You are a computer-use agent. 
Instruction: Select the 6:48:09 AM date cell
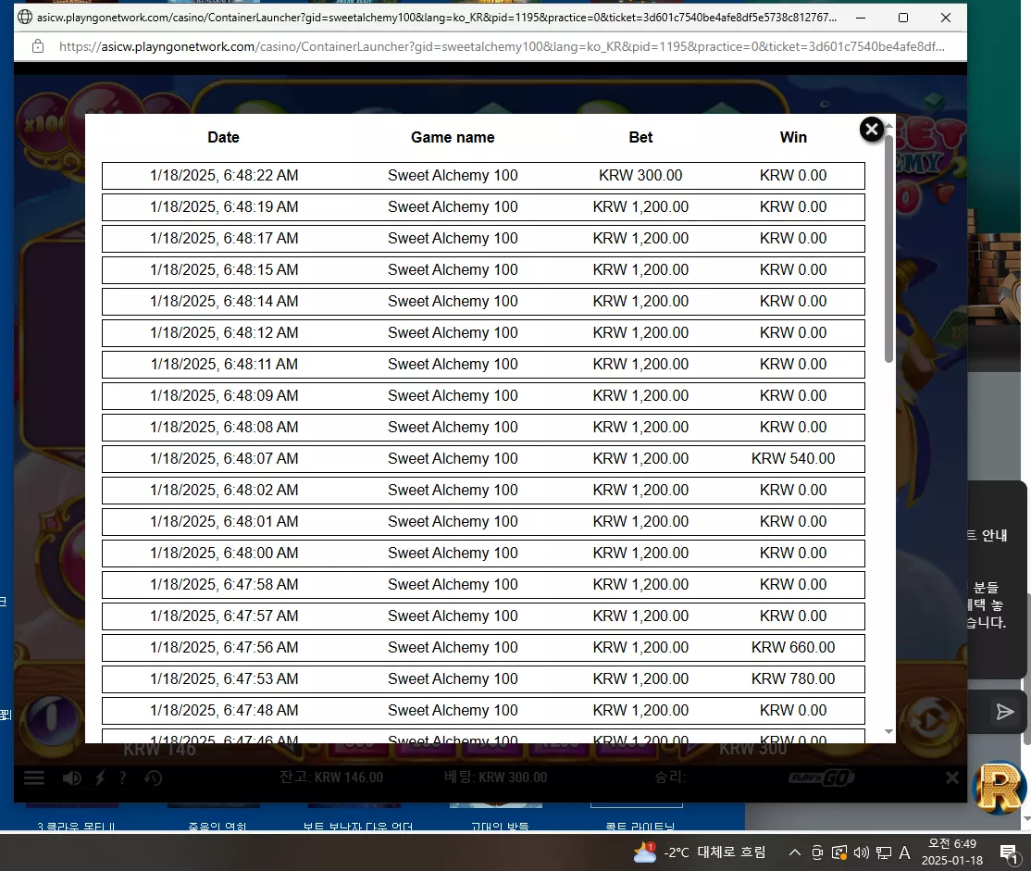pyautogui.click(x=224, y=396)
